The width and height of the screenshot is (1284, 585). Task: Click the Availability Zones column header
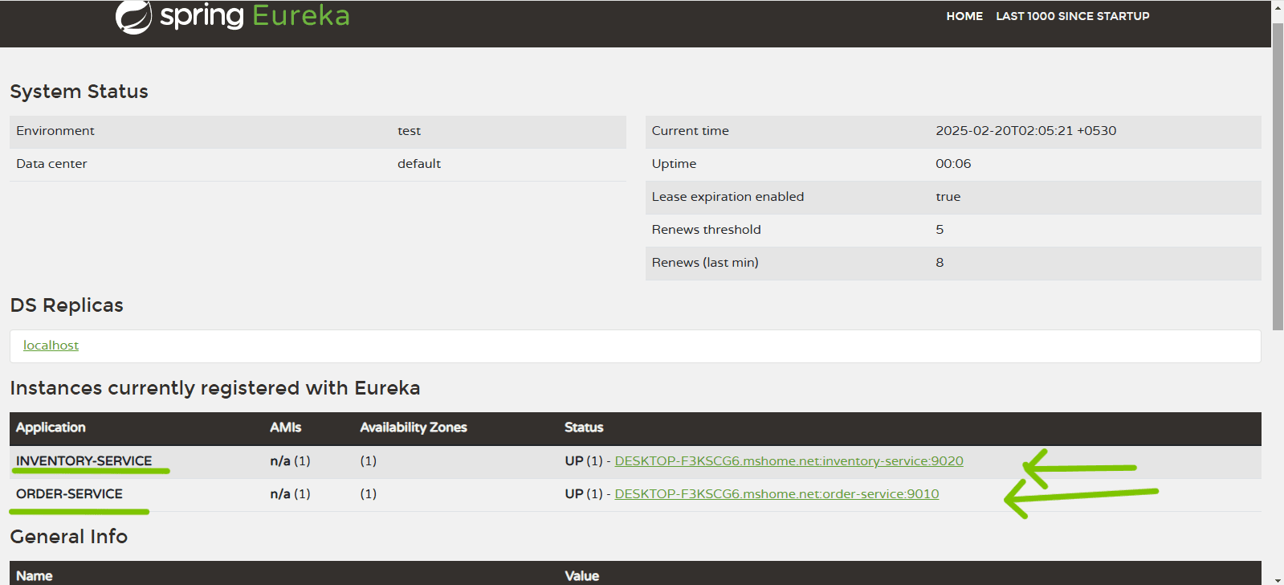(414, 427)
